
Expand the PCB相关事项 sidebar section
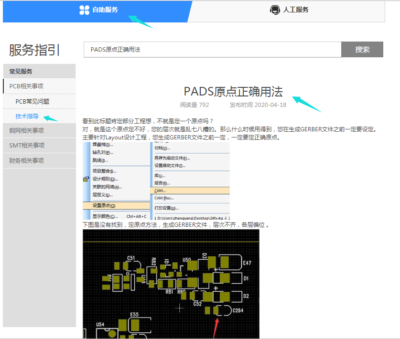27,86
